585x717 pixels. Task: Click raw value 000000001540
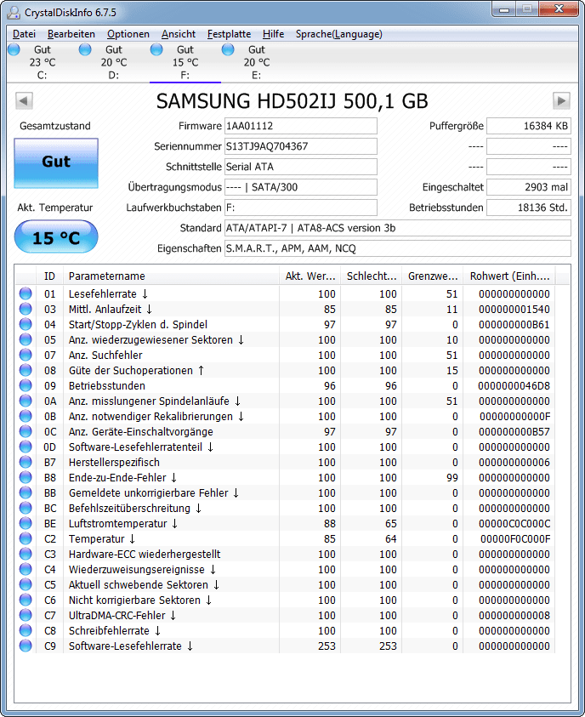(514, 309)
